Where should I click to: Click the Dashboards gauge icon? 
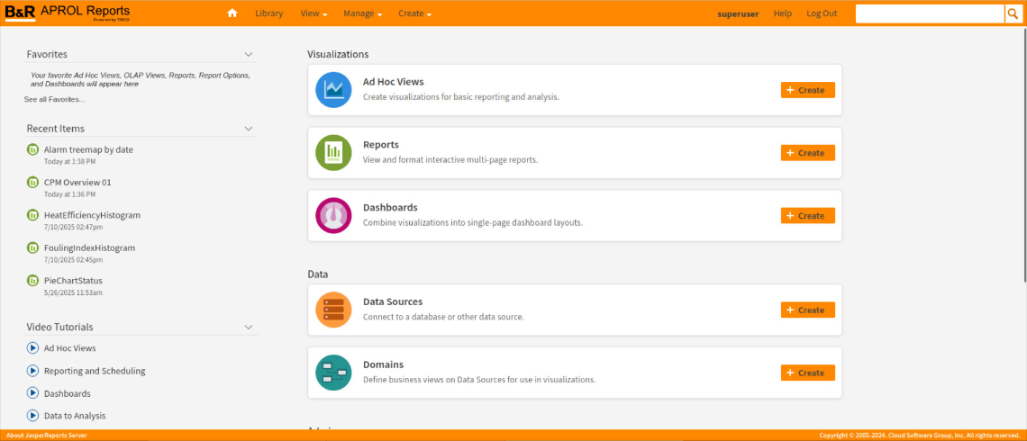pos(333,215)
